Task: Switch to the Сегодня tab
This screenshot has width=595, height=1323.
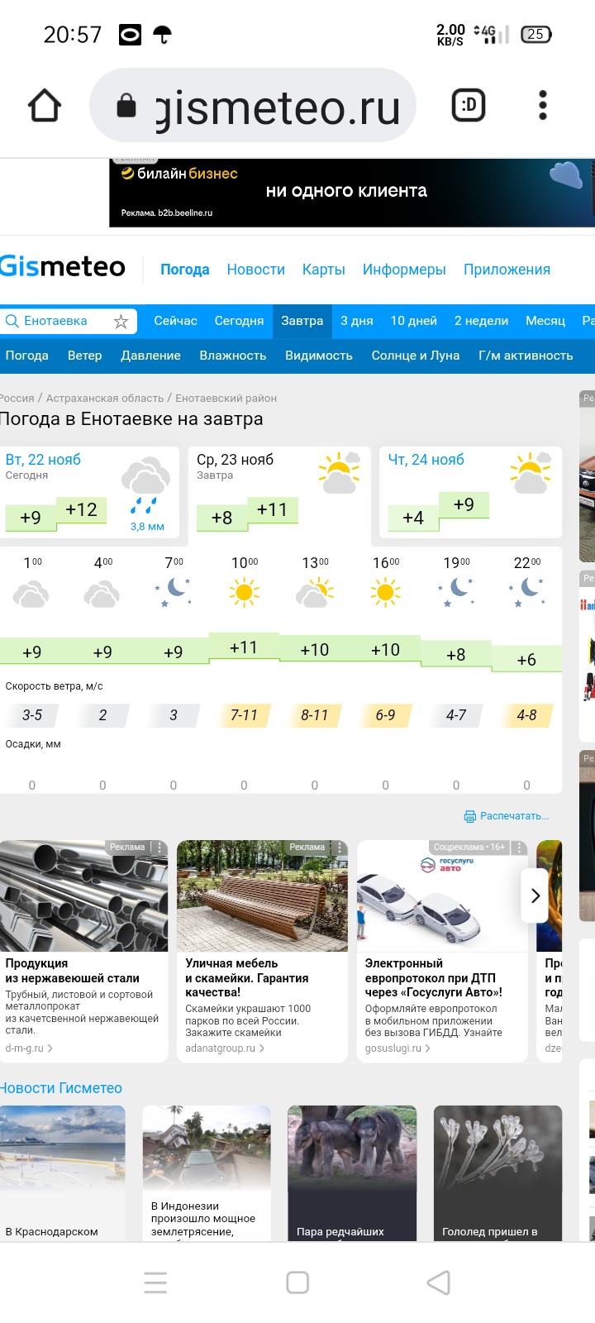Action: (x=239, y=321)
